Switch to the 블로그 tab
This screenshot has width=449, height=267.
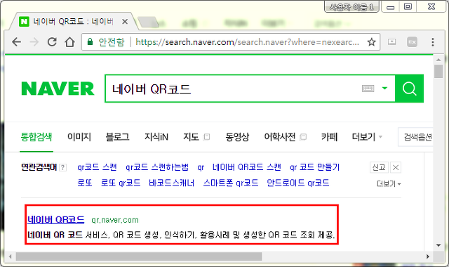[117, 137]
